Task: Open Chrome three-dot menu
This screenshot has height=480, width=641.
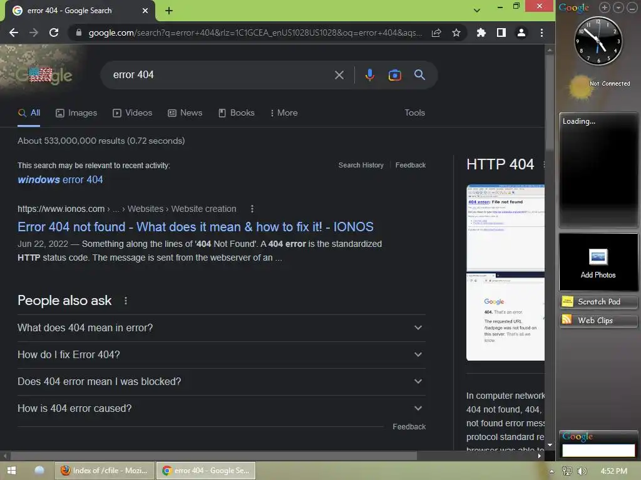Action: coord(541,32)
